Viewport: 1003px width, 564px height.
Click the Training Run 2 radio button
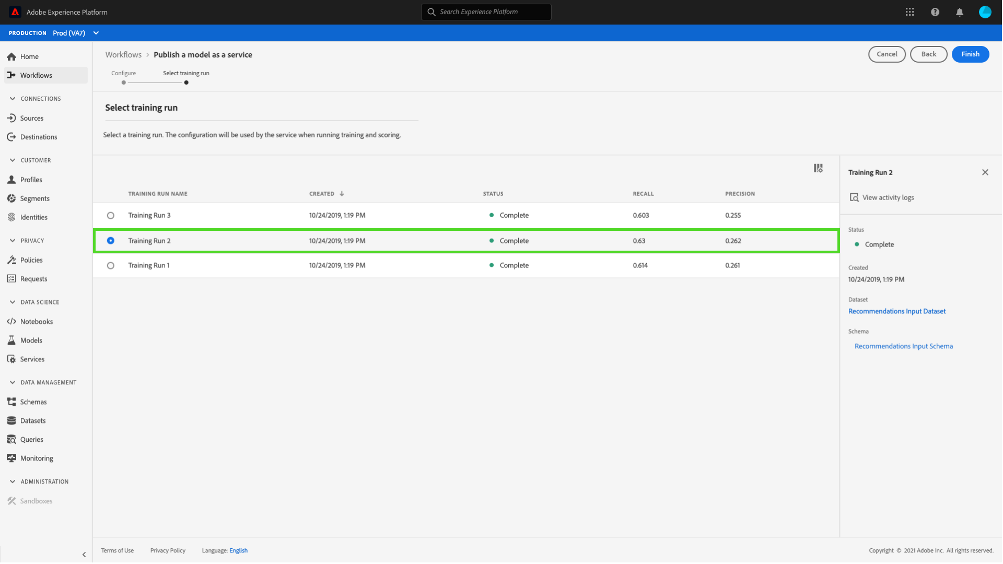111,241
